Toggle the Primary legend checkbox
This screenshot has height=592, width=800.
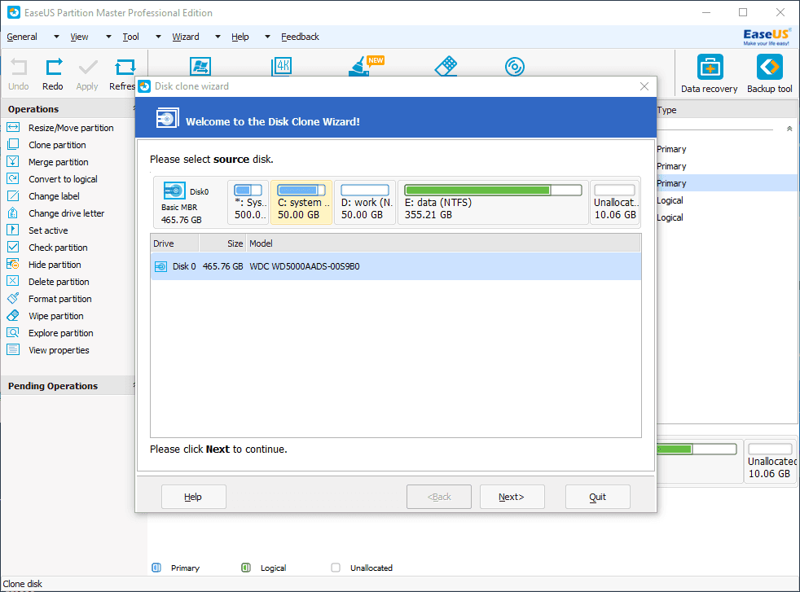coord(156,568)
